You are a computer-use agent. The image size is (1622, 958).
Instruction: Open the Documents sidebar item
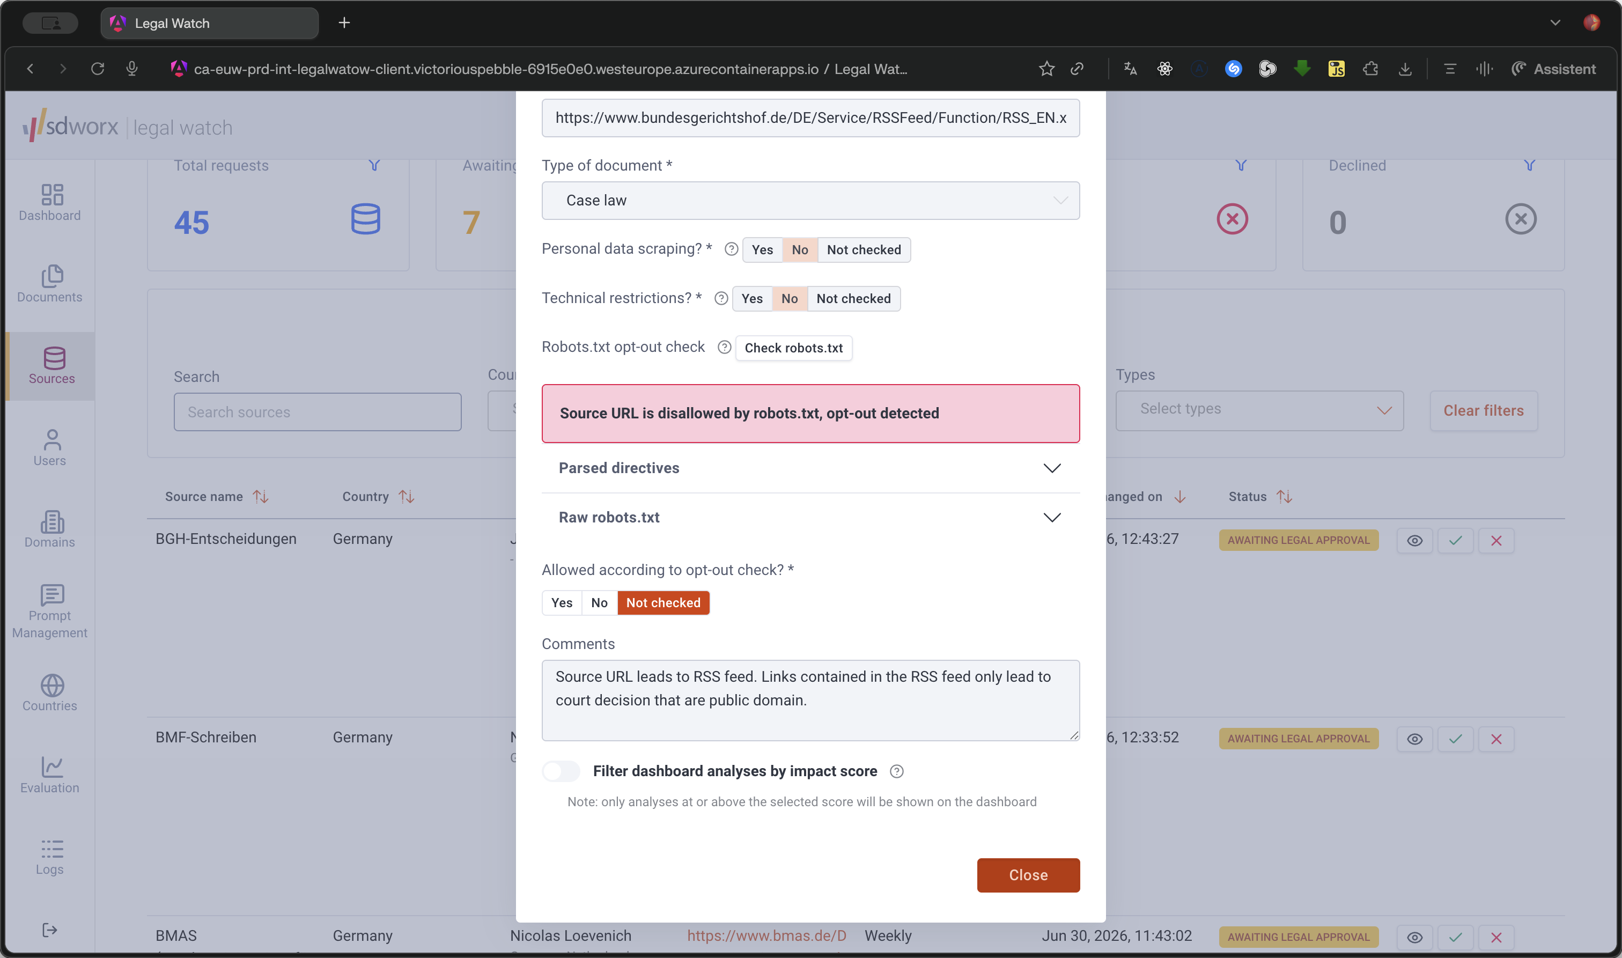click(50, 284)
